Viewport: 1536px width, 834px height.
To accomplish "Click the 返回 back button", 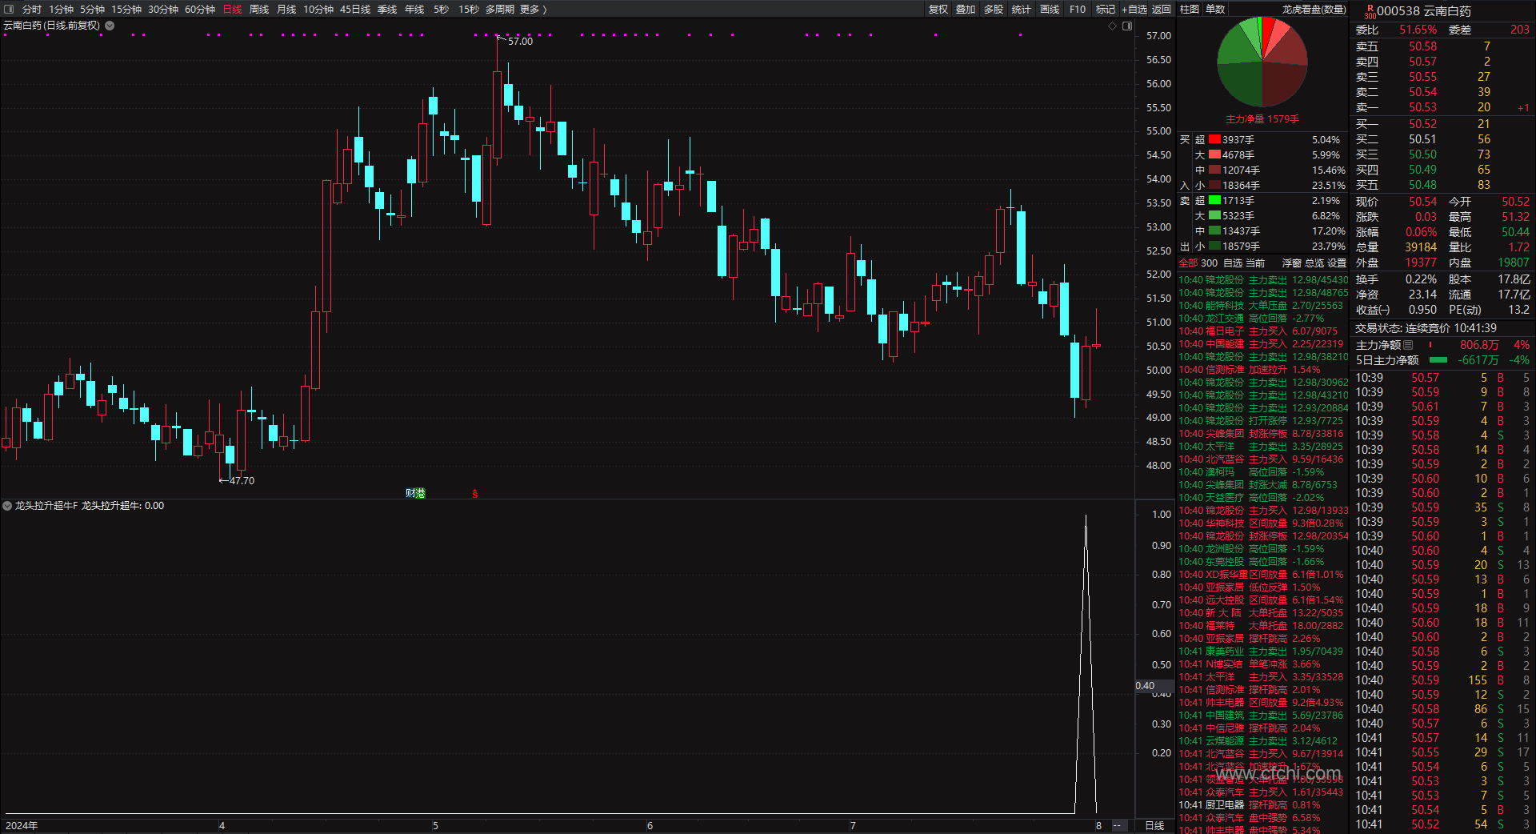I will pyautogui.click(x=1162, y=10).
